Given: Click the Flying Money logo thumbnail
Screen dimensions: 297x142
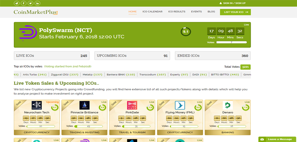Looking at the screenshot, I should click(x=180, y=105).
